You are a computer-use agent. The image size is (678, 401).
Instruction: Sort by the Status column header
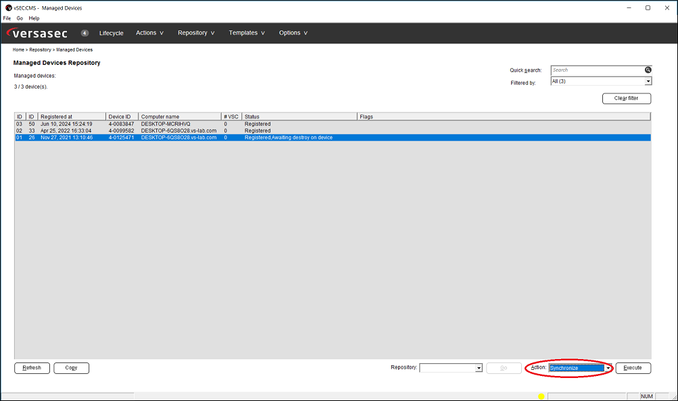pos(299,117)
